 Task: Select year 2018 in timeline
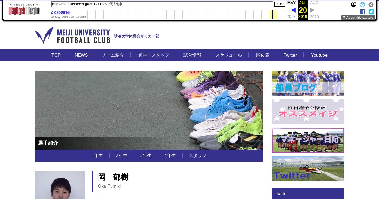291,17
